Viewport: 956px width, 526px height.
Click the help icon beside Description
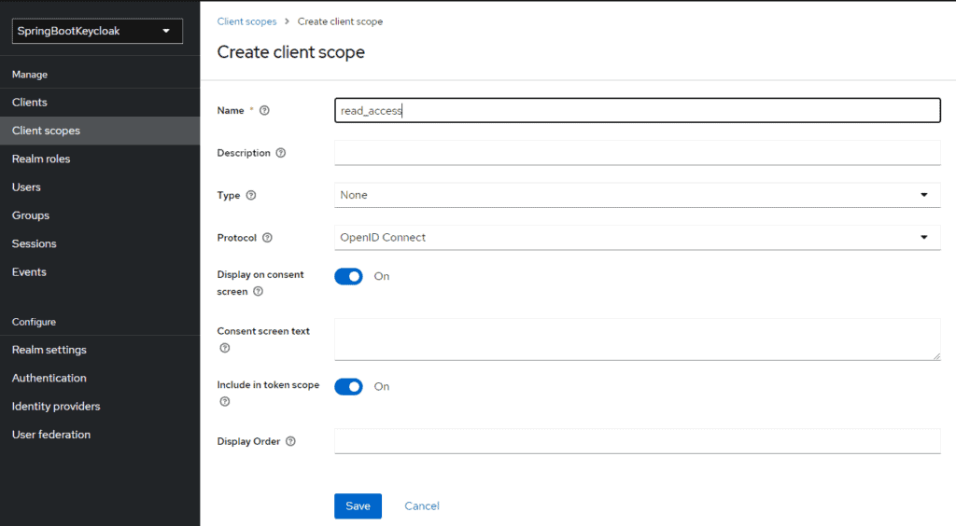(x=280, y=153)
